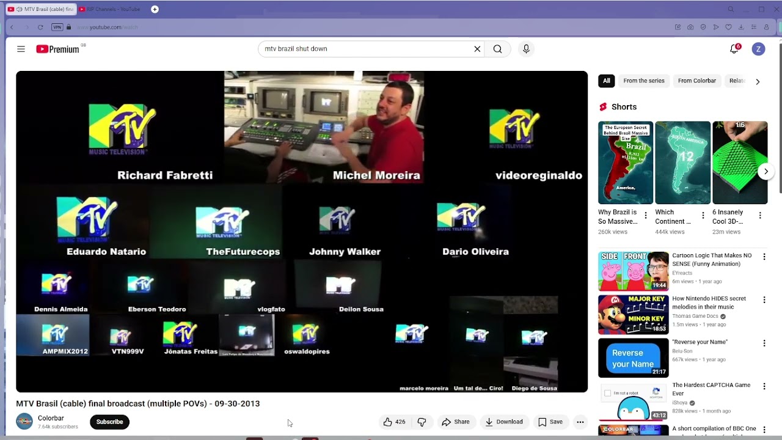
Task: Open a new browser tab
Action: click(155, 9)
